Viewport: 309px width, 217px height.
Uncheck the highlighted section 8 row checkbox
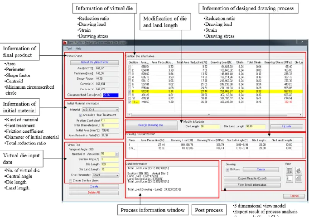coord(130,92)
